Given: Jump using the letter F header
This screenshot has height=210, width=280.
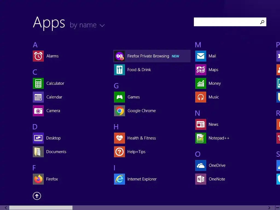Looking at the screenshot, I should 34,168.
